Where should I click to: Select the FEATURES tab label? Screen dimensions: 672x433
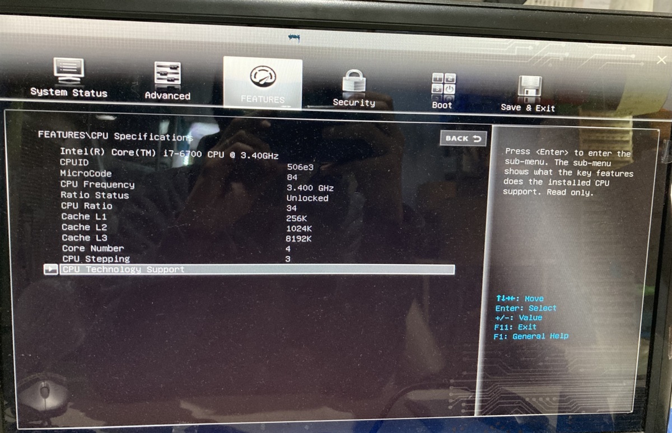click(263, 99)
